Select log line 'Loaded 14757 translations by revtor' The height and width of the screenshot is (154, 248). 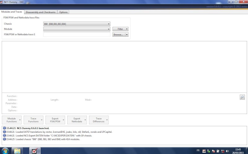coord(64,132)
